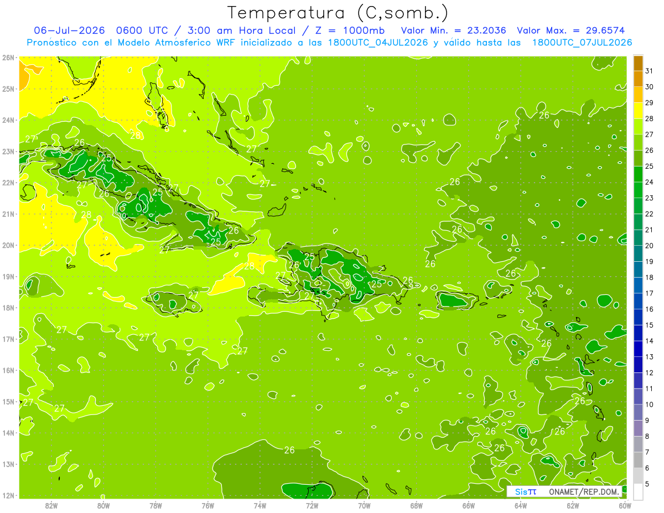
Task: Click the '70W' longitude axis label
Action: [x=364, y=505]
